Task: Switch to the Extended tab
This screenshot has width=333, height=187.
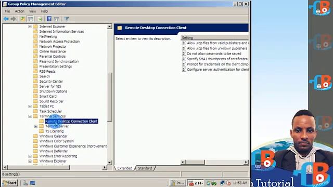Action: coord(125,168)
